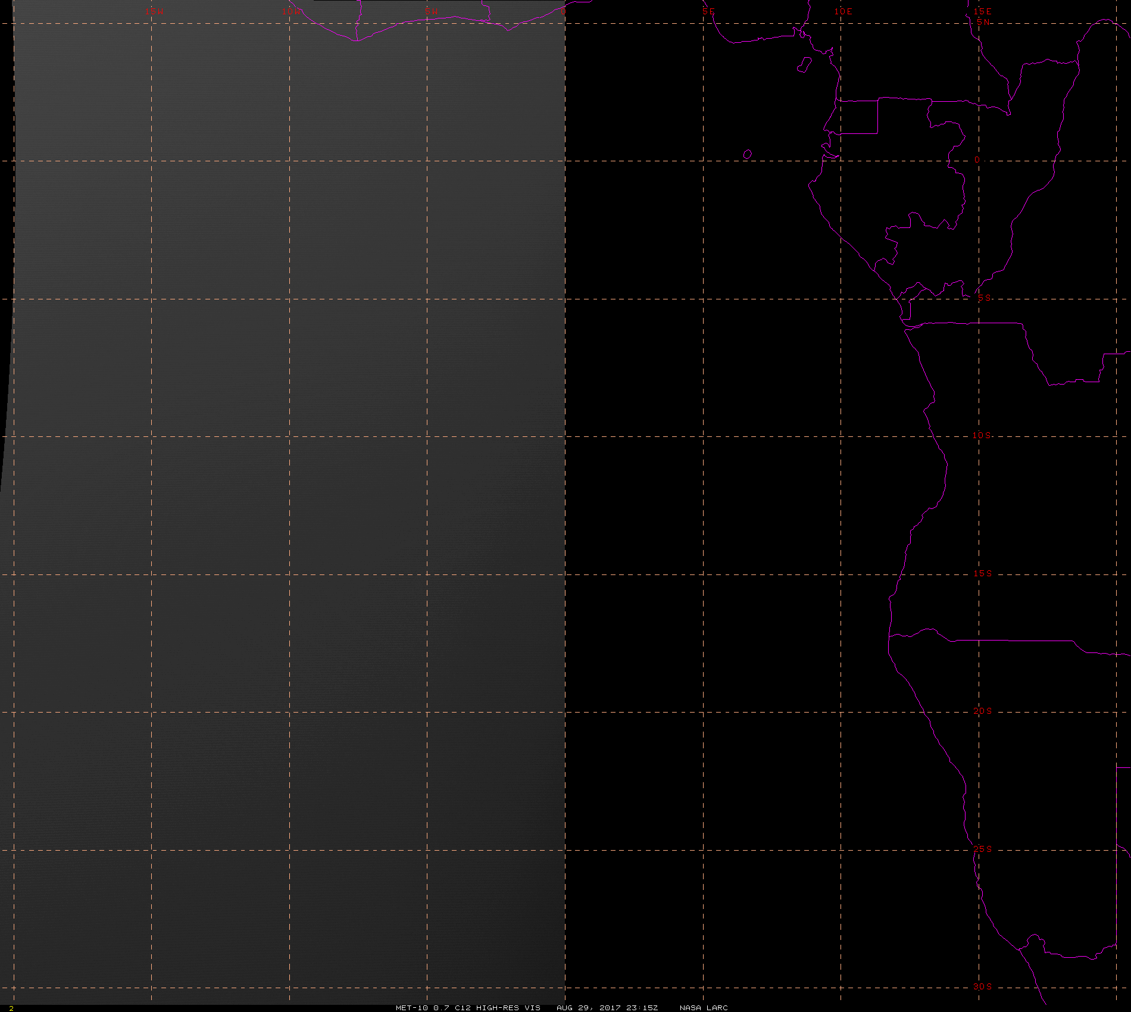1131x1012 pixels.
Task: Click the 10E longitude label
Action: pyautogui.click(x=843, y=11)
